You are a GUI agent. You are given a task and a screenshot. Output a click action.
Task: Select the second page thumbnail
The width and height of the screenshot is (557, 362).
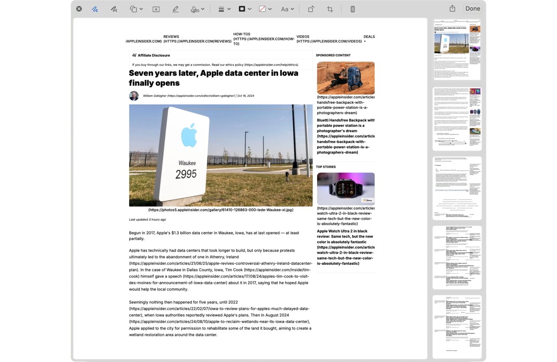click(457, 119)
